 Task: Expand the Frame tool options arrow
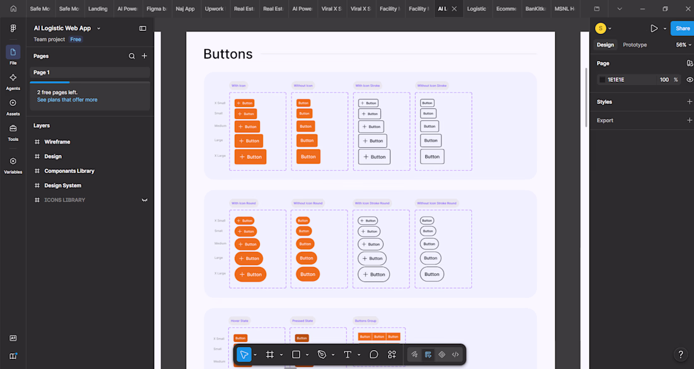[x=281, y=355]
